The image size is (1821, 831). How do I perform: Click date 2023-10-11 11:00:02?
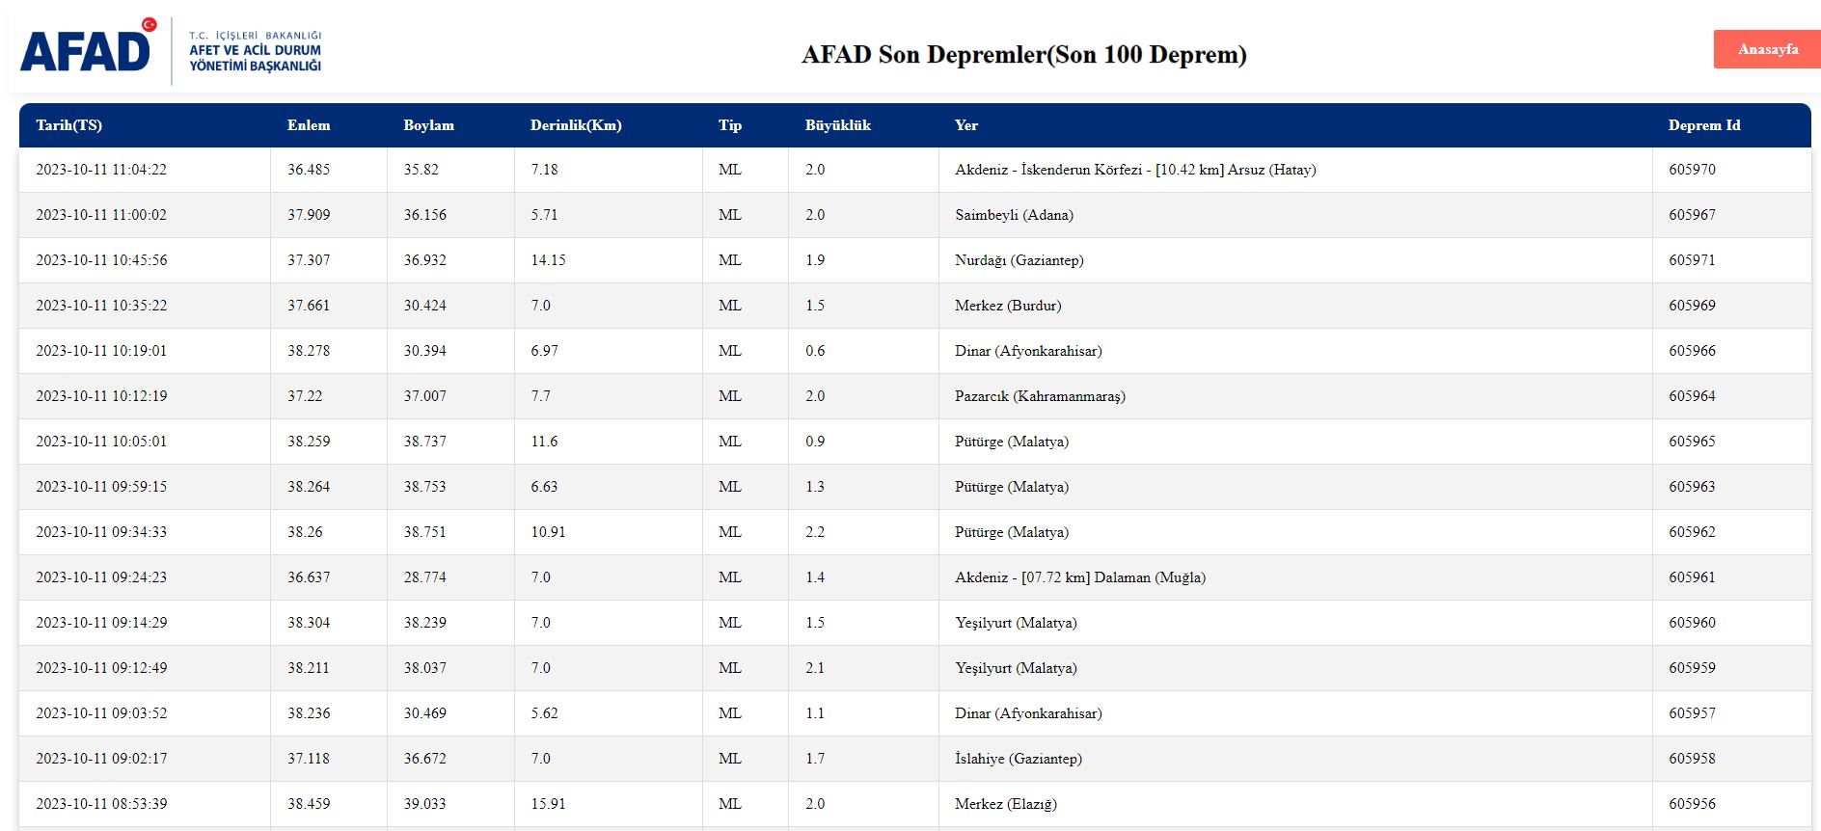(101, 215)
